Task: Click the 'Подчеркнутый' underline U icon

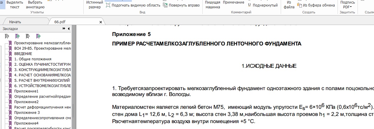Action: pyautogui.click(x=249, y=5)
